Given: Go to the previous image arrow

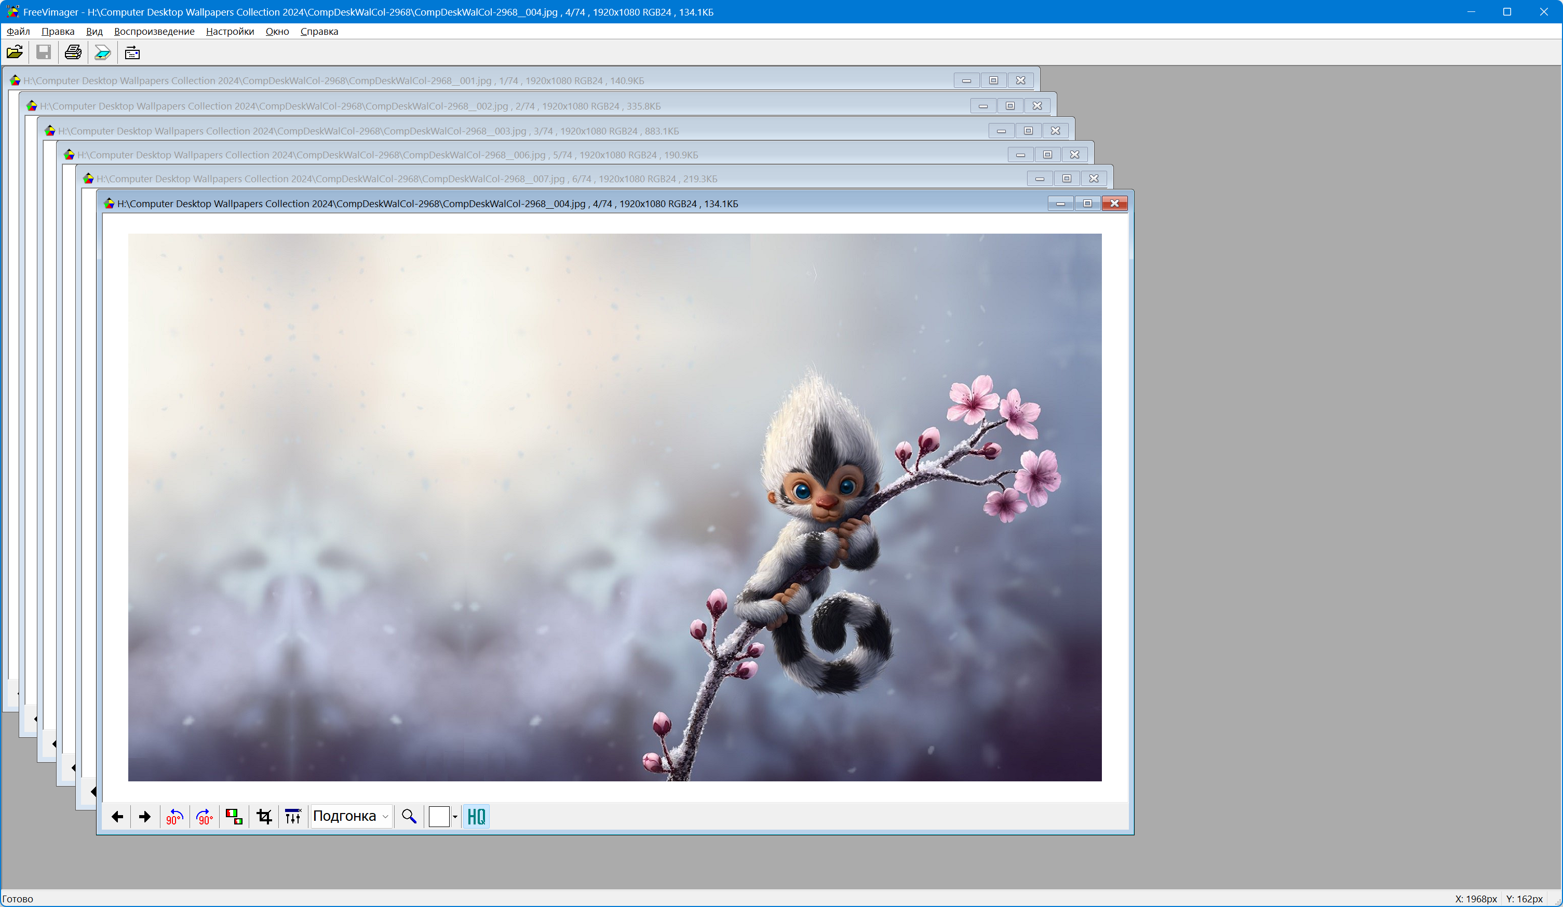Looking at the screenshot, I should [117, 817].
